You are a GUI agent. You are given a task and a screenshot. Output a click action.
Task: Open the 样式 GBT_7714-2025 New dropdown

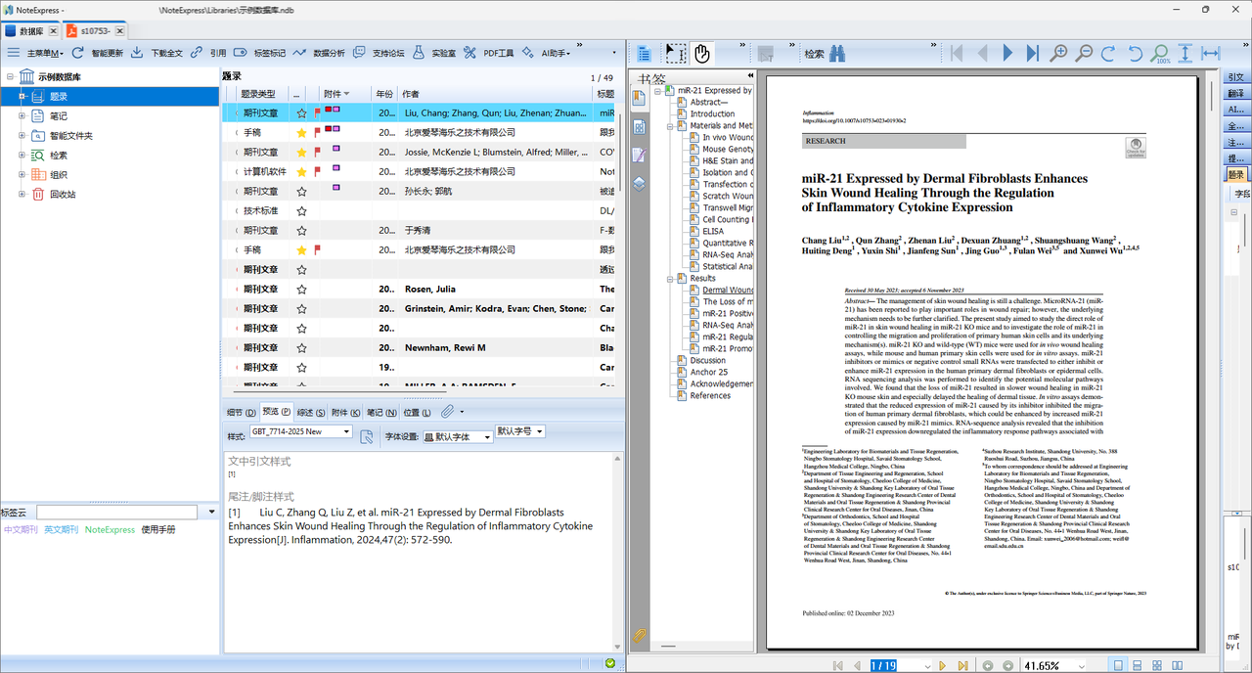[301, 431]
